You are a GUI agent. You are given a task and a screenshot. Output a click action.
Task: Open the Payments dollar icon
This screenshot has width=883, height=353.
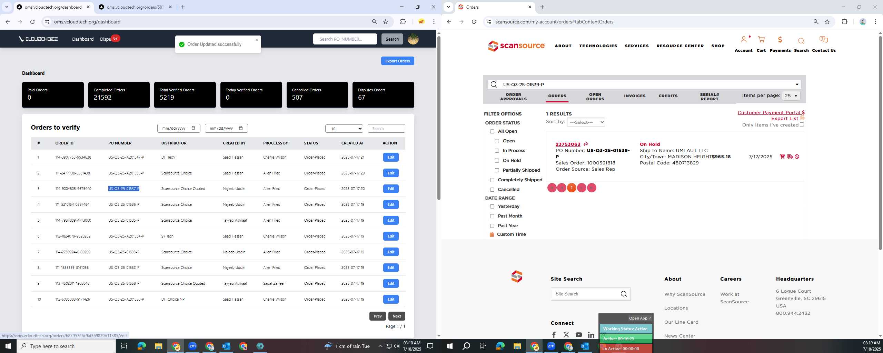[x=780, y=40]
